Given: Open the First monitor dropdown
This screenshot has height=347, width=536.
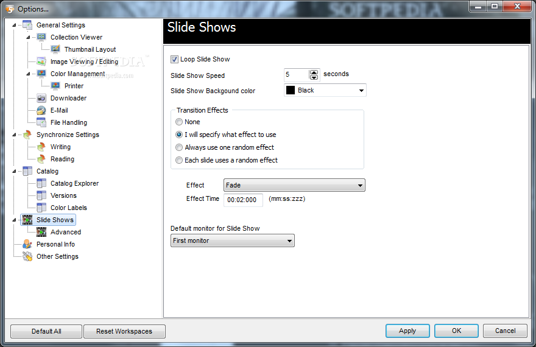Looking at the screenshot, I should [233, 240].
